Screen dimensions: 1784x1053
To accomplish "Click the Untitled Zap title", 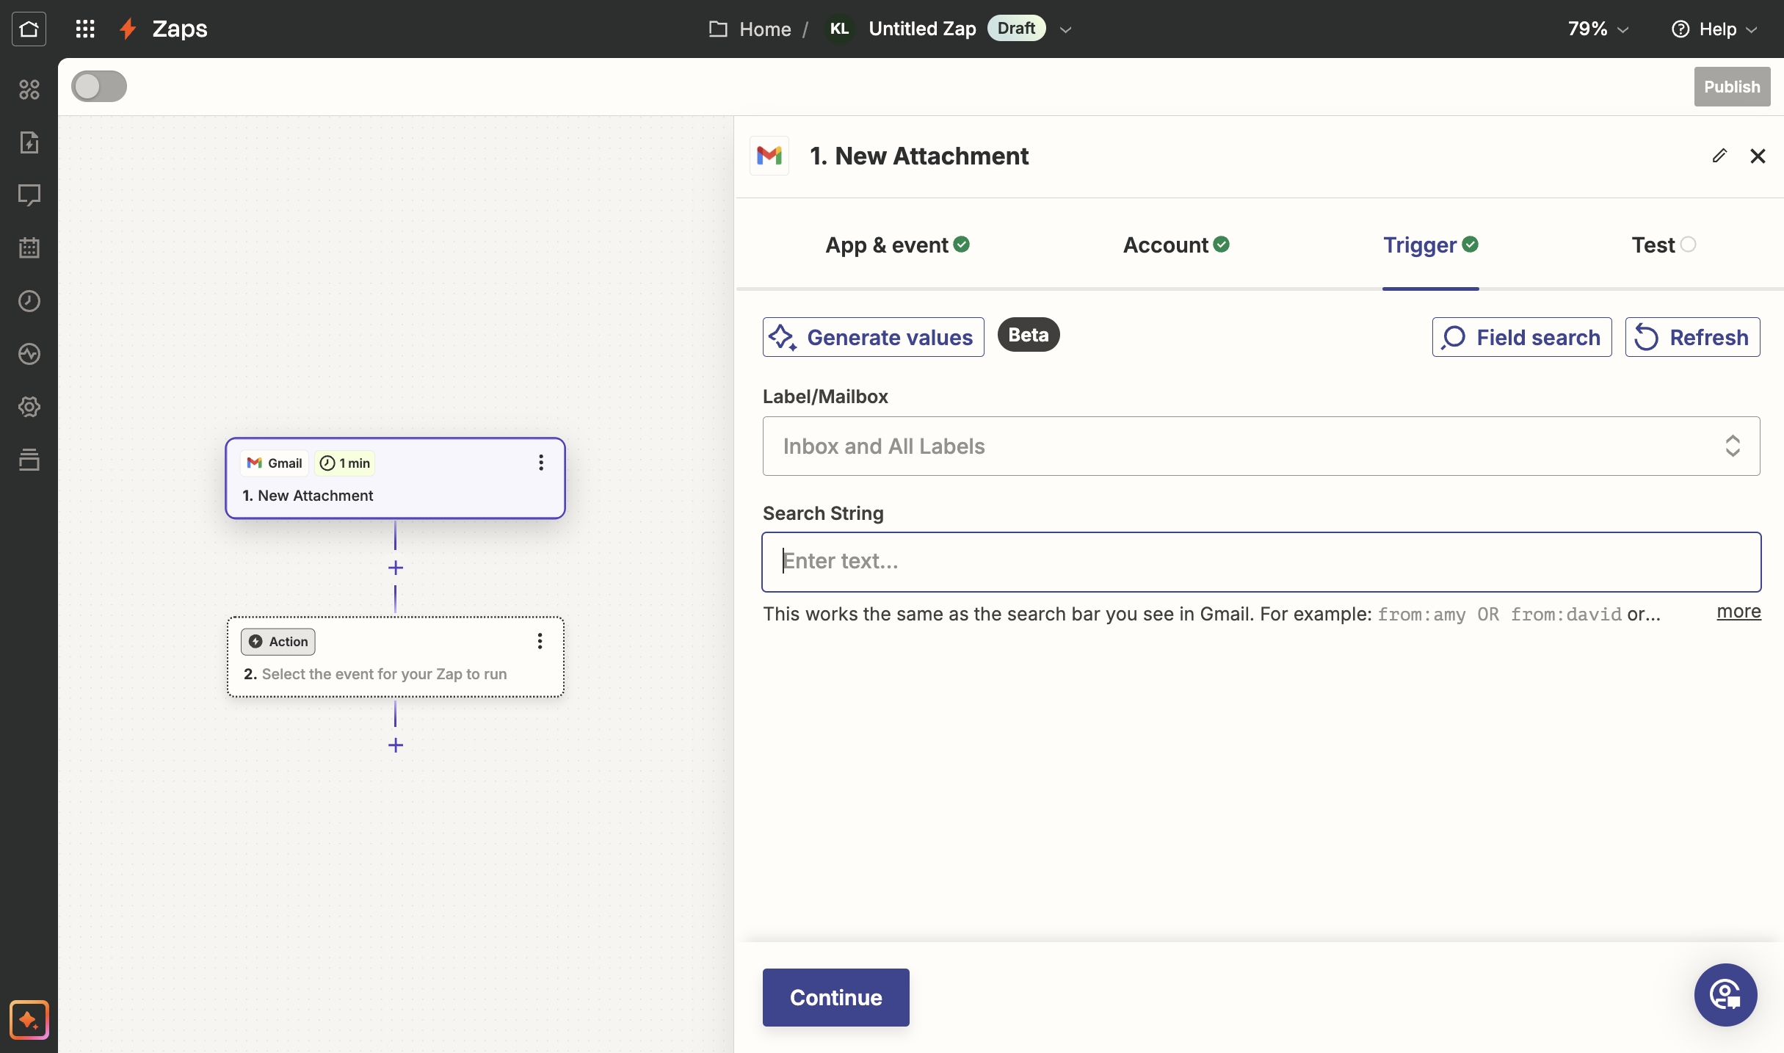I will coord(922,29).
